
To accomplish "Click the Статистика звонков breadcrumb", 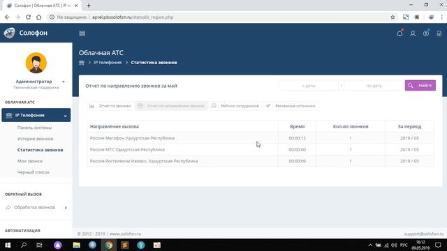I will click(154, 63).
